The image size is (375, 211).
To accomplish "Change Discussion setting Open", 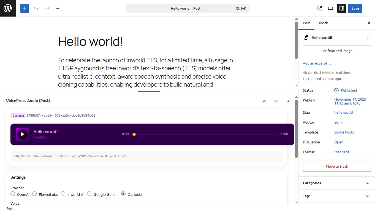I will pyautogui.click(x=339, y=142).
